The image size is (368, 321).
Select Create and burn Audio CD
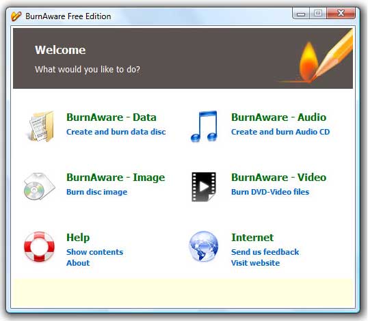pyautogui.click(x=280, y=132)
